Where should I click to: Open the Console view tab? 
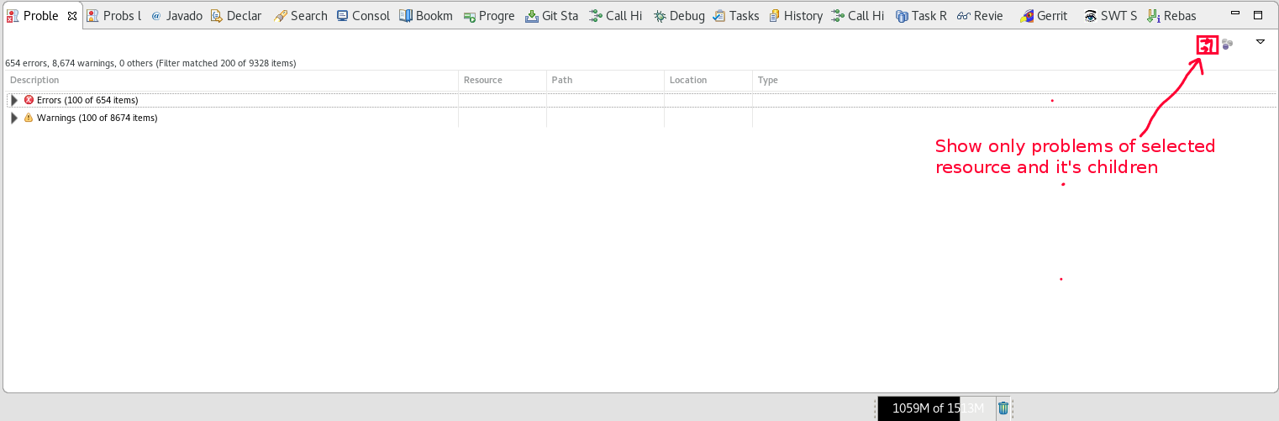pos(363,15)
